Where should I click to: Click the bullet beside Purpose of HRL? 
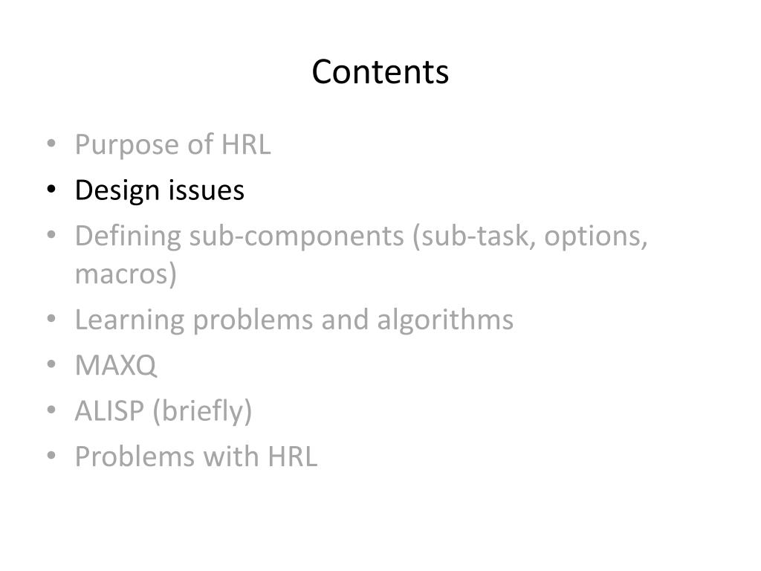(x=51, y=145)
